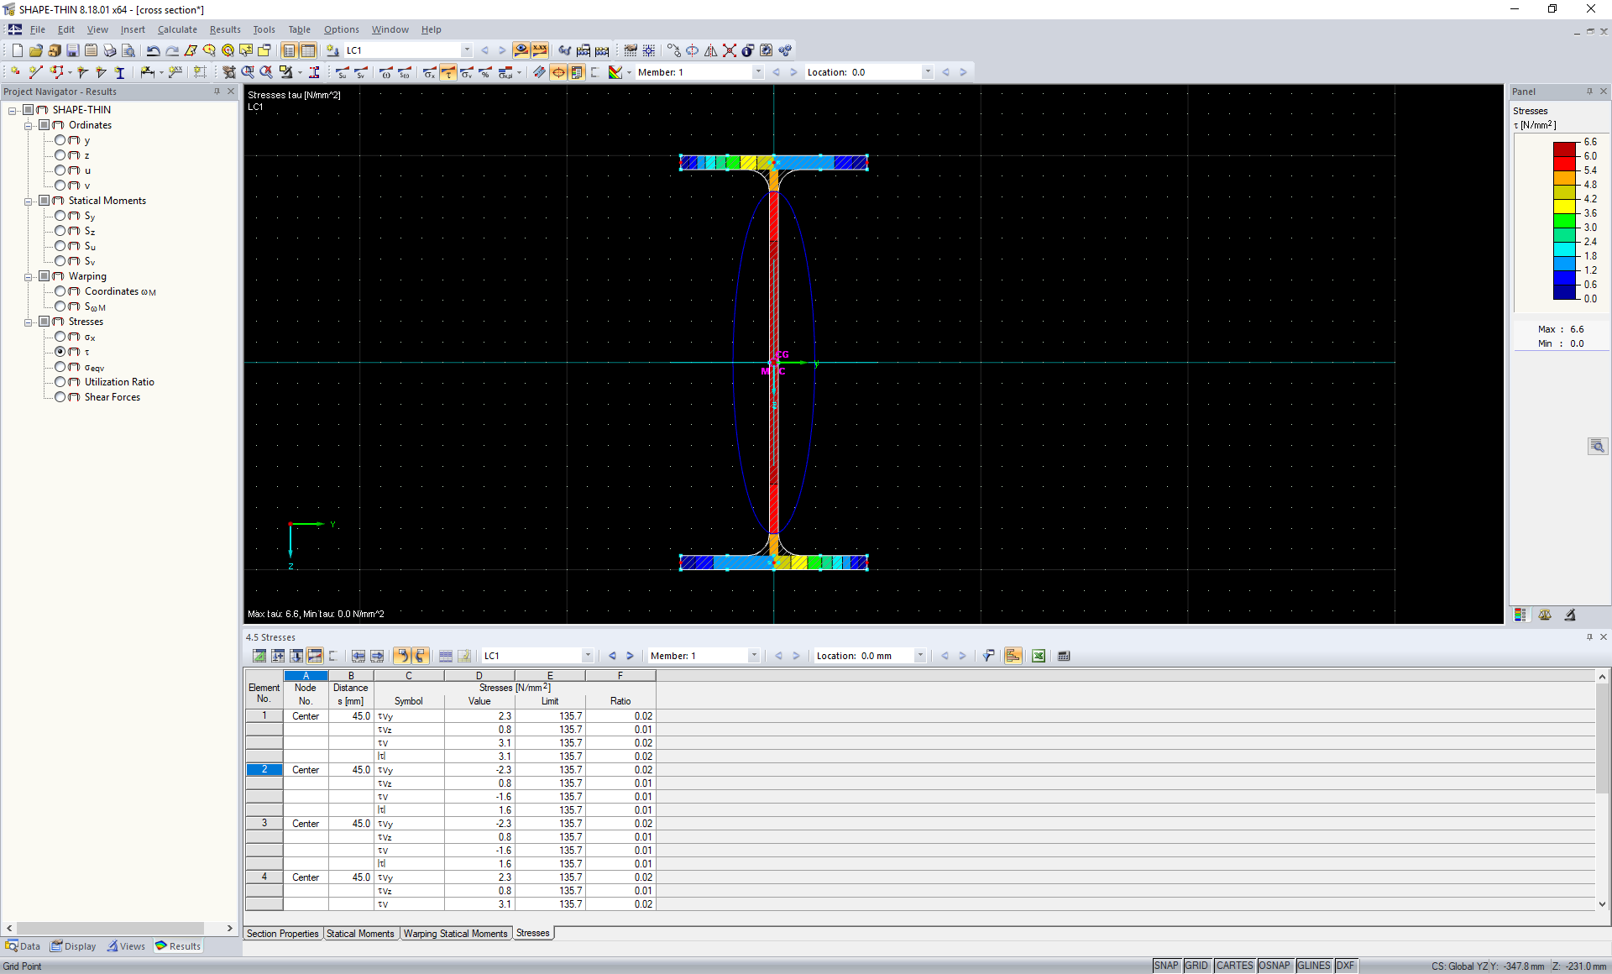
Task: Click the red top color in the stress legend
Action: [1564, 149]
